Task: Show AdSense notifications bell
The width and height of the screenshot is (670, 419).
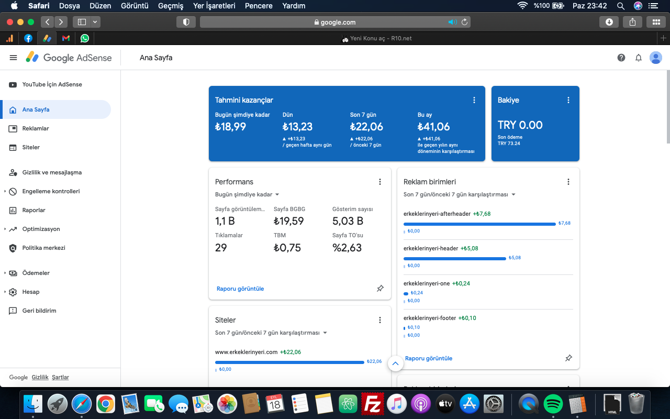Action: (x=639, y=58)
